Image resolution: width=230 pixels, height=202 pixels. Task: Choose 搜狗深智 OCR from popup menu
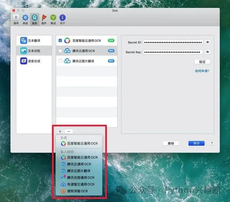click(x=79, y=191)
